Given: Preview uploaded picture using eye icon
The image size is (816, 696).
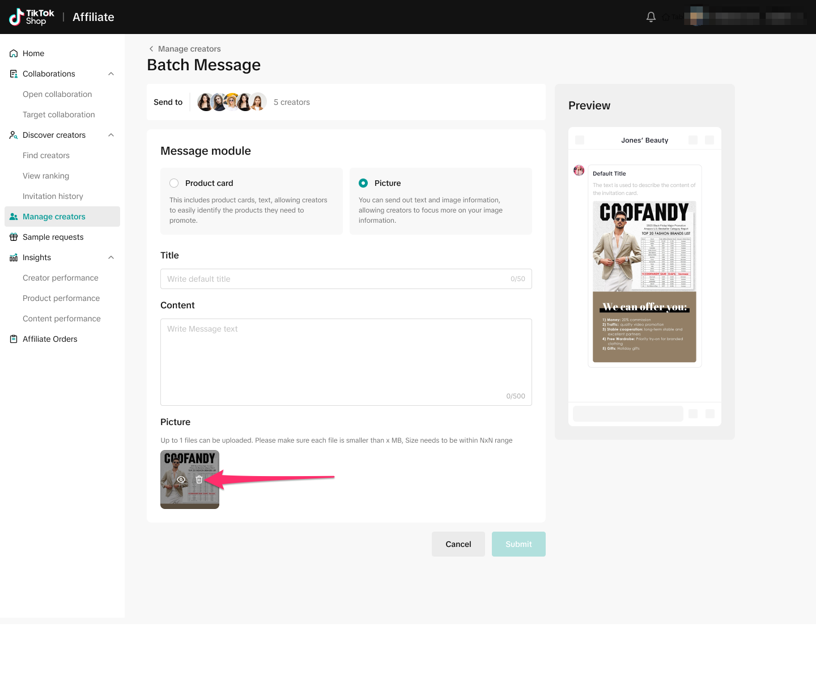Looking at the screenshot, I should pyautogui.click(x=181, y=479).
